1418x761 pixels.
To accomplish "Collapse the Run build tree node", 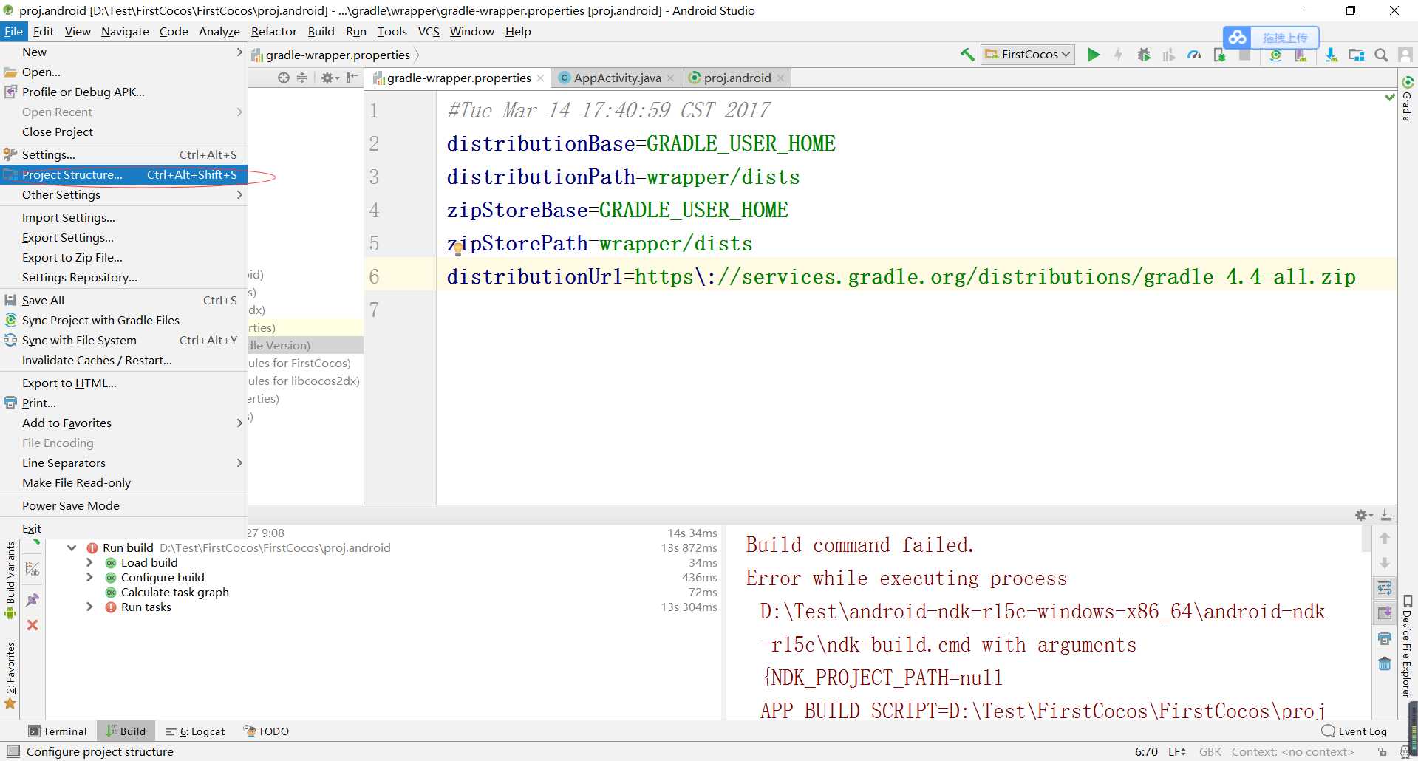I will tap(72, 548).
